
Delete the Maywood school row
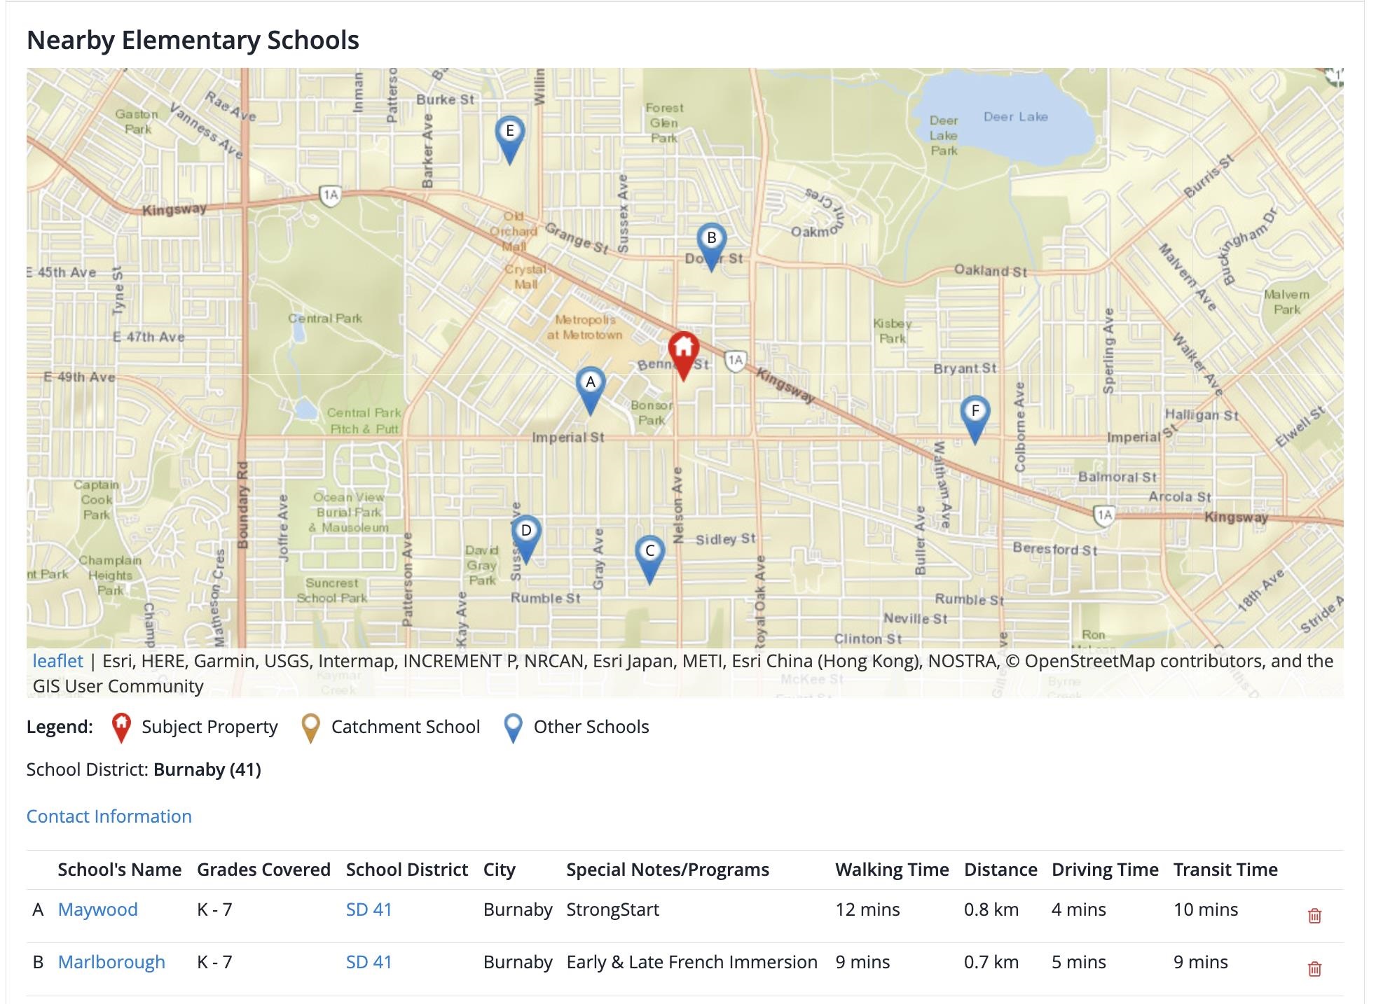1314,915
